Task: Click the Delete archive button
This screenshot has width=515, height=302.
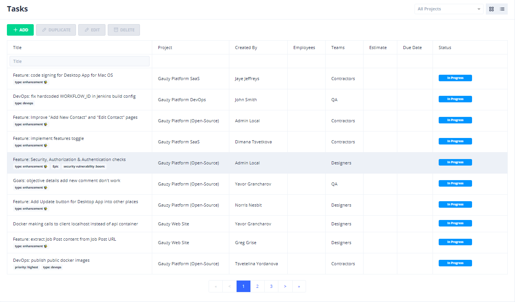Action: pos(124,30)
